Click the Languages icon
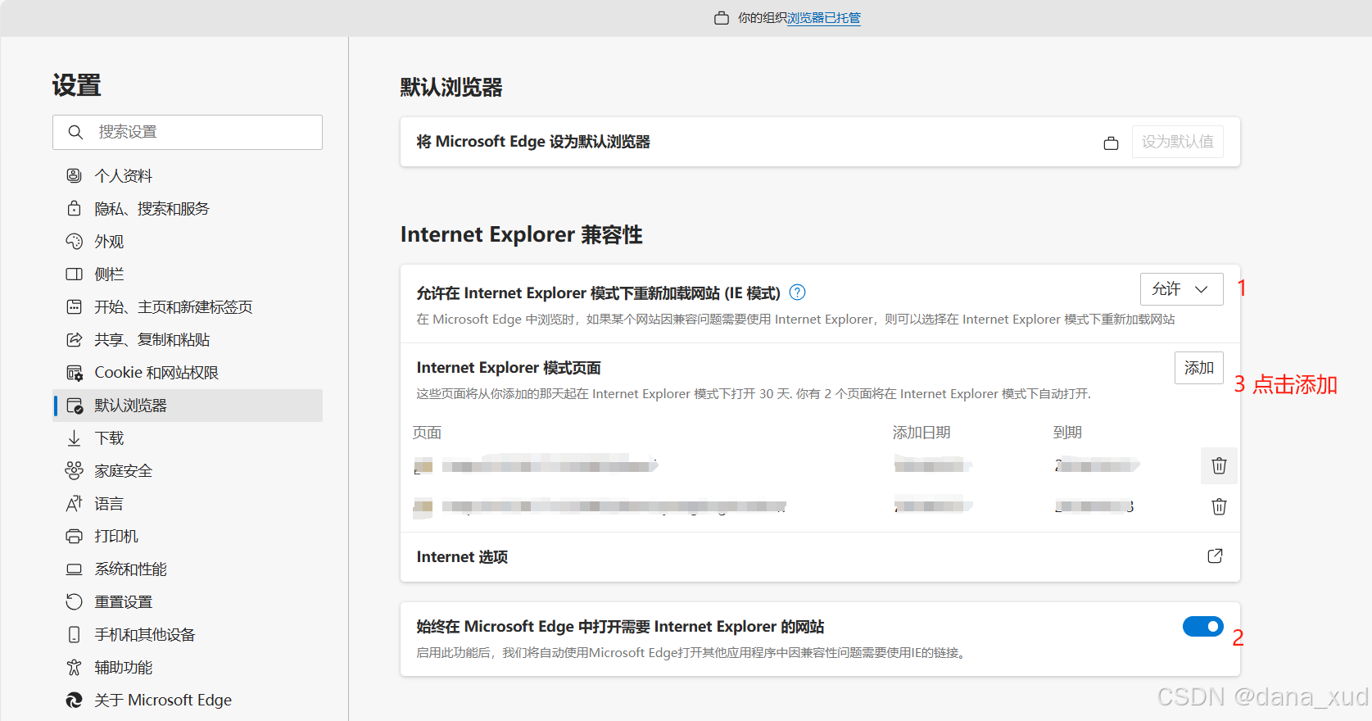Image resolution: width=1372 pixels, height=721 pixels. pyautogui.click(x=74, y=503)
